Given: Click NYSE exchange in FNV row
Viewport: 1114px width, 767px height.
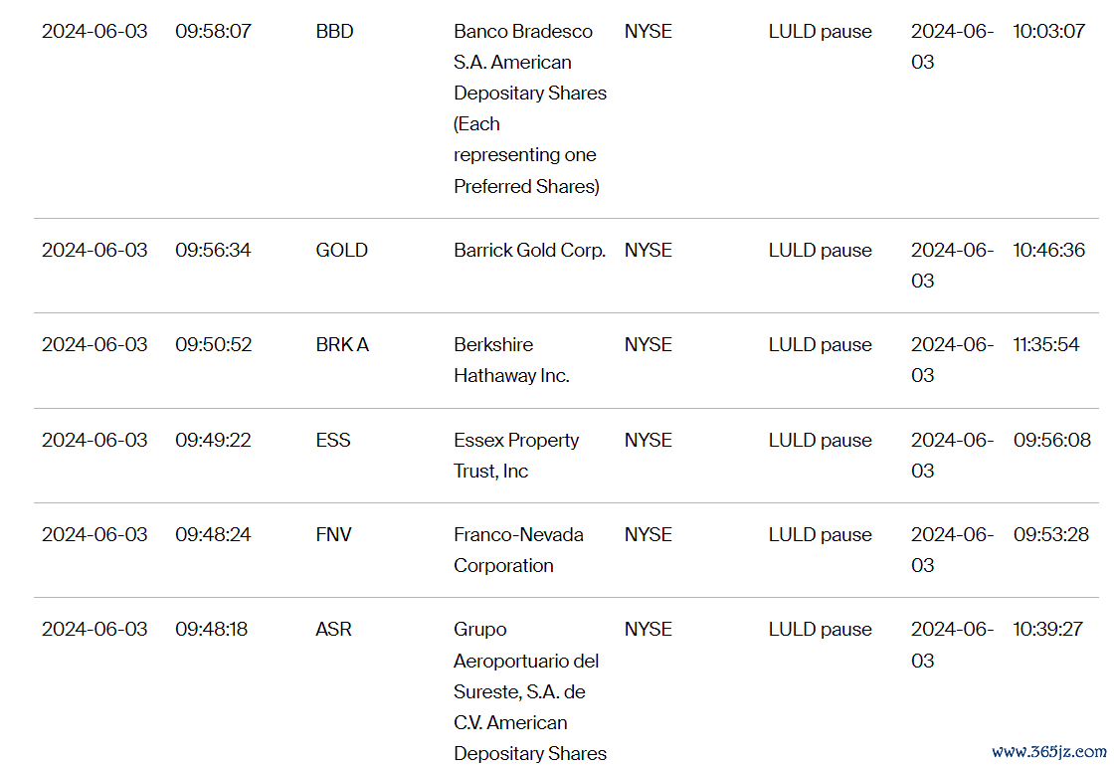Looking at the screenshot, I should coord(648,534).
